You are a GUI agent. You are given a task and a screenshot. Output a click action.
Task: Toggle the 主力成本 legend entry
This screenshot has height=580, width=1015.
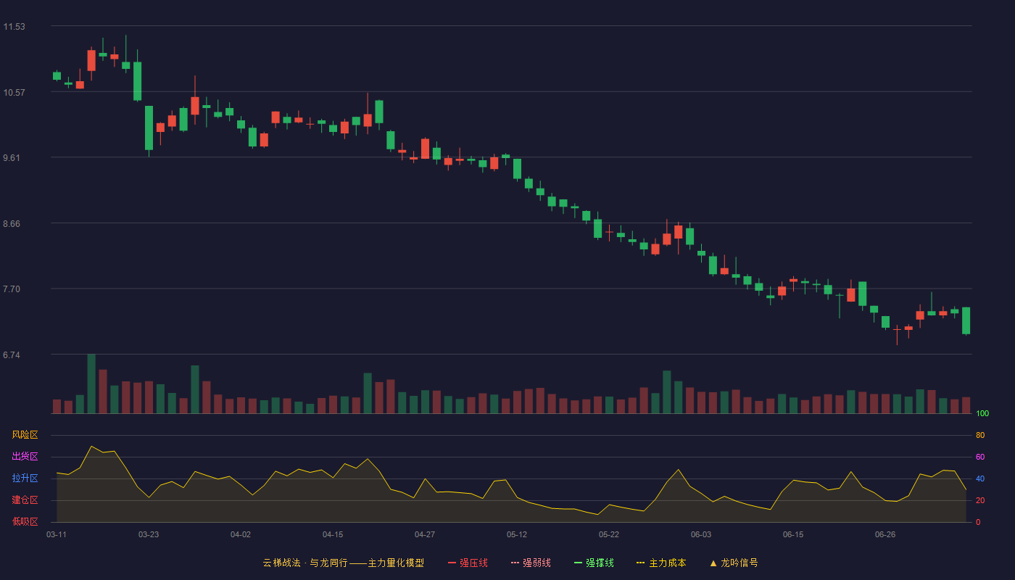coord(661,563)
